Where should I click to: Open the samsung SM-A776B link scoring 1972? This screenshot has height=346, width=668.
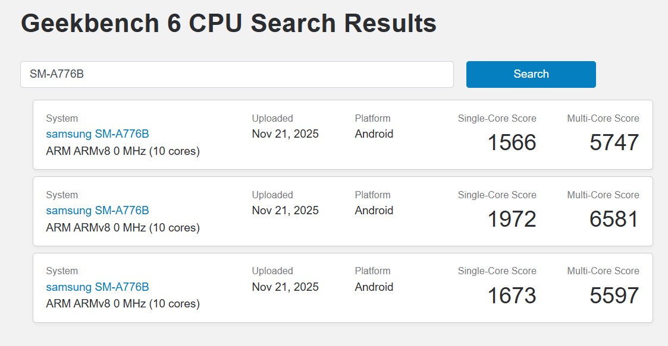(98, 211)
